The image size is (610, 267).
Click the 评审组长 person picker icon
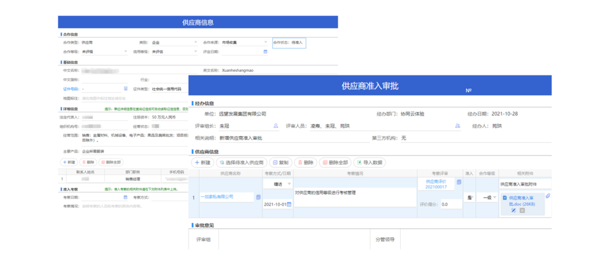[276, 126]
